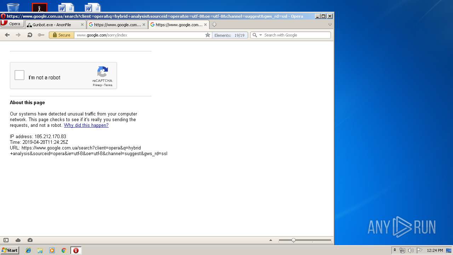Open the Secure badge security info
This screenshot has height=255, width=453.
click(x=62, y=35)
